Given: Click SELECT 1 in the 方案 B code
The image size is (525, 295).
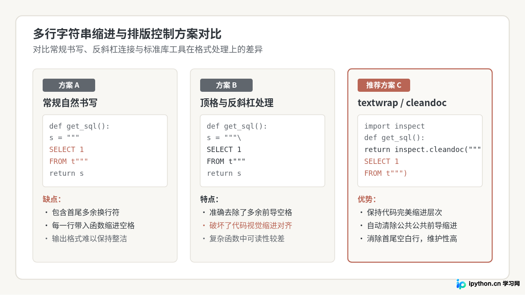Looking at the screenshot, I should tap(224, 150).
